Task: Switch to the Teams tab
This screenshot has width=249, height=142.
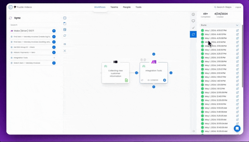Action: 114,7
